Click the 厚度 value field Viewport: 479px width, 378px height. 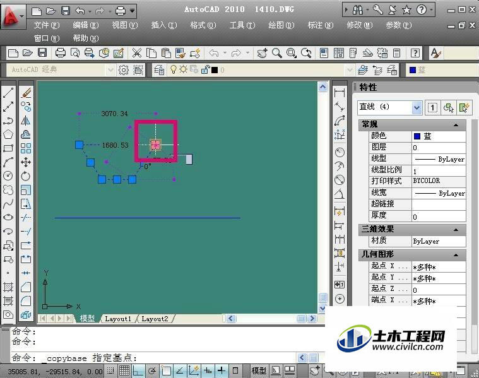click(439, 216)
